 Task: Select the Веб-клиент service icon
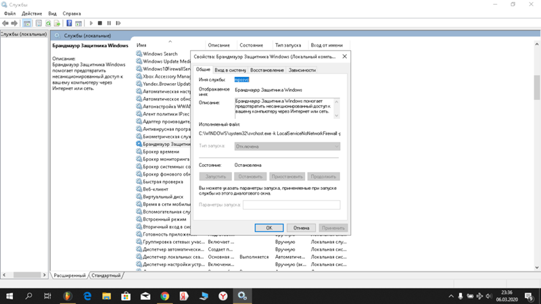[x=139, y=189]
